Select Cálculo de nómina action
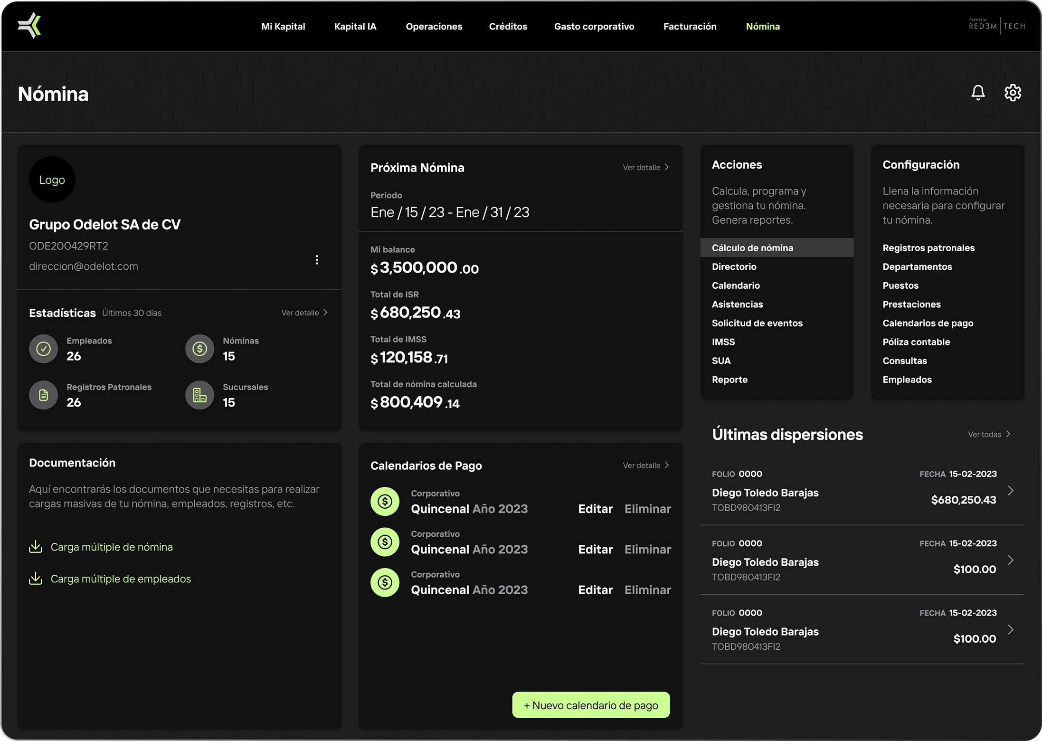Viewport: 1042px width, 741px height. point(752,248)
